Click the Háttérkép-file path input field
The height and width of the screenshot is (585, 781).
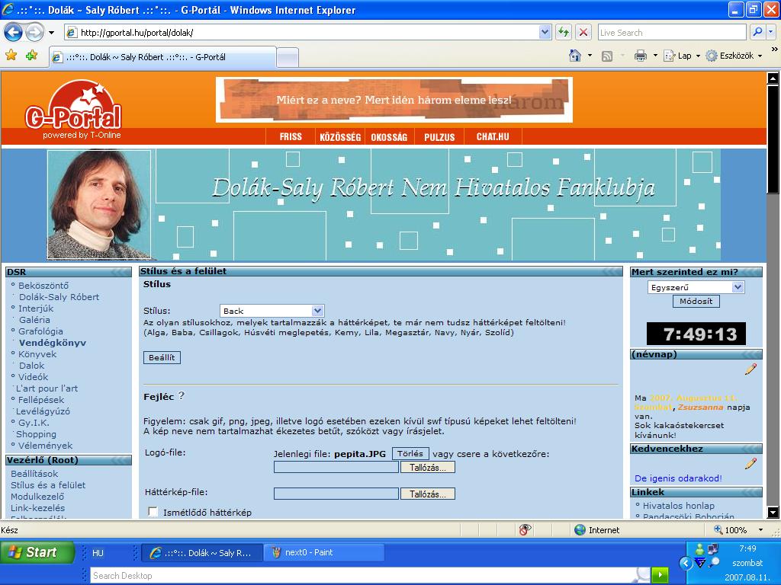pos(336,494)
